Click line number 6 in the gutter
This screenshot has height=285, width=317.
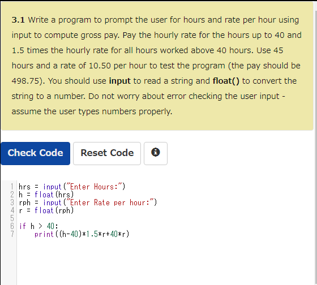[12, 226]
